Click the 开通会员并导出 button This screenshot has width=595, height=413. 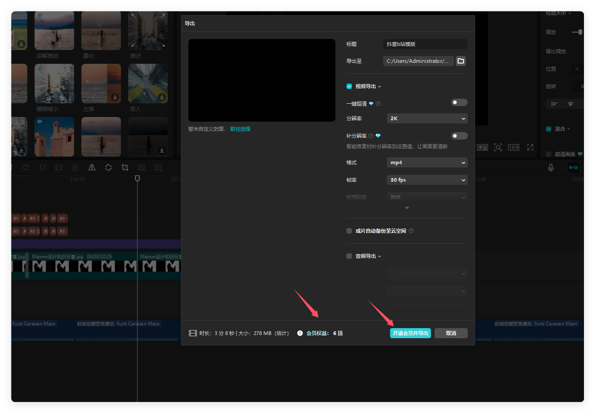410,333
